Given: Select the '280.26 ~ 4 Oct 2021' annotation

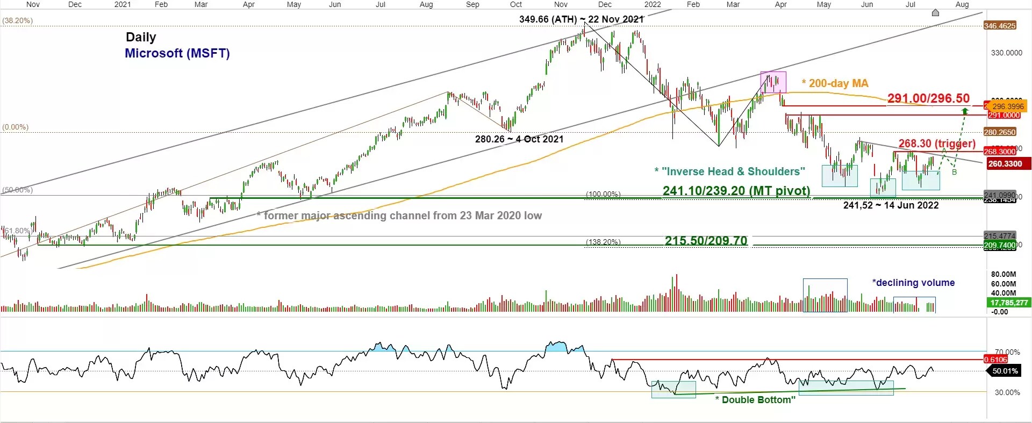Looking at the screenshot, I should click(519, 139).
